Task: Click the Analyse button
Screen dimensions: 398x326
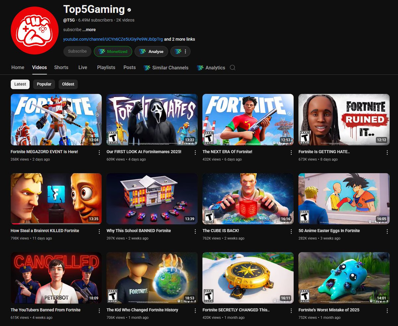Action: pos(151,51)
